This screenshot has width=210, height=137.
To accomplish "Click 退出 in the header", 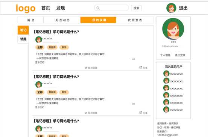I will [183, 8].
